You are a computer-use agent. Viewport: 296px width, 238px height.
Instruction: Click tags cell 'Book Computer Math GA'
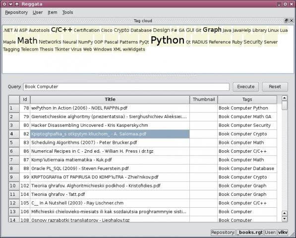(x=247, y=117)
